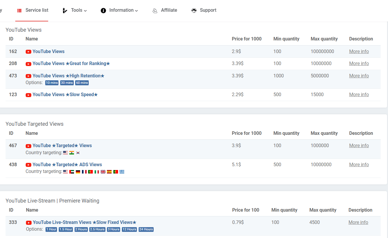Open the YouTube Views High Retention service link
388x238 pixels.
pos(68,76)
